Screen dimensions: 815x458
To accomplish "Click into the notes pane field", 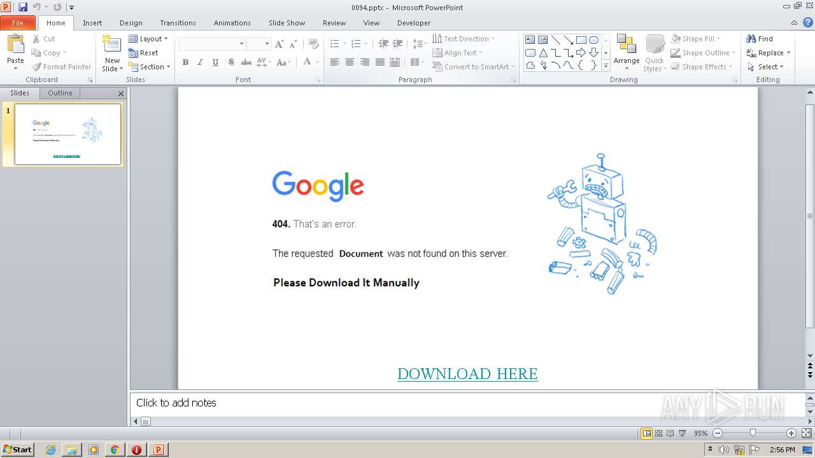I will [468, 403].
